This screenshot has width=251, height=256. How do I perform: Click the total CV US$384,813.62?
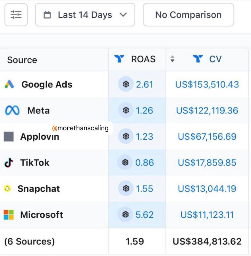(x=207, y=241)
